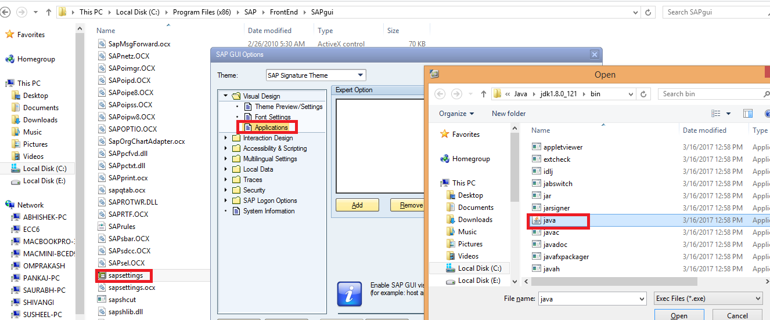Click New folder in Open dialog
The width and height of the screenshot is (770, 320).
pos(509,114)
